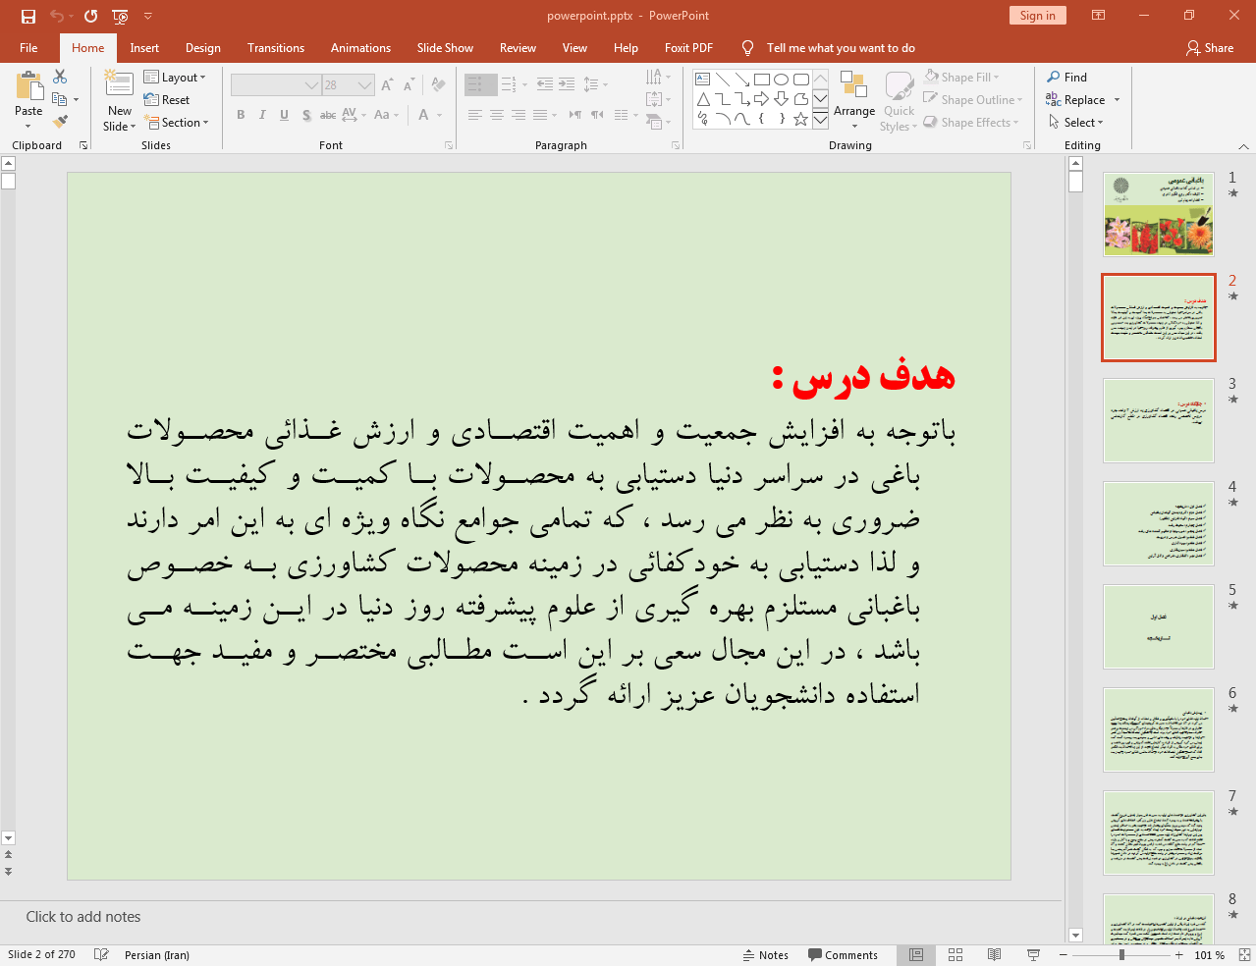The width and height of the screenshot is (1256, 966).
Task: Click the Find magnifier icon
Action: pos(1054,77)
